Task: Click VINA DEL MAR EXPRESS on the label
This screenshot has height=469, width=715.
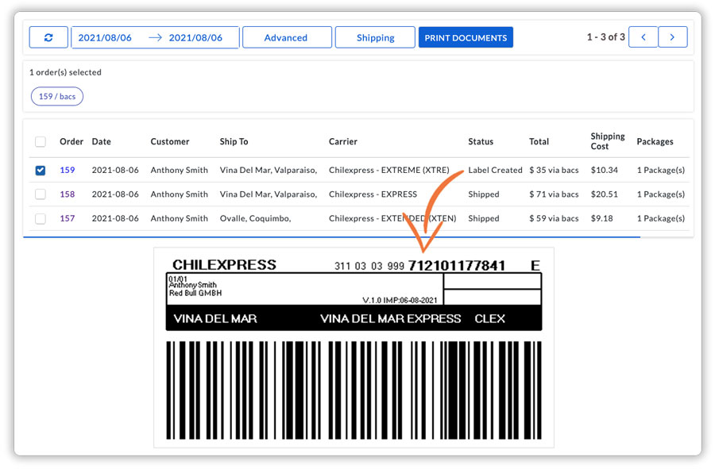Action: tap(390, 318)
